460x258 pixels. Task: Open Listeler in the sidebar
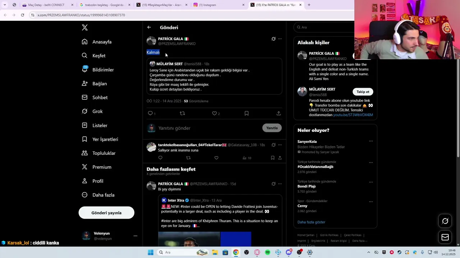click(x=95, y=125)
